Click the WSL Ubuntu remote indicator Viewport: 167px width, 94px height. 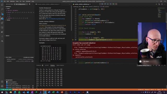6,90
